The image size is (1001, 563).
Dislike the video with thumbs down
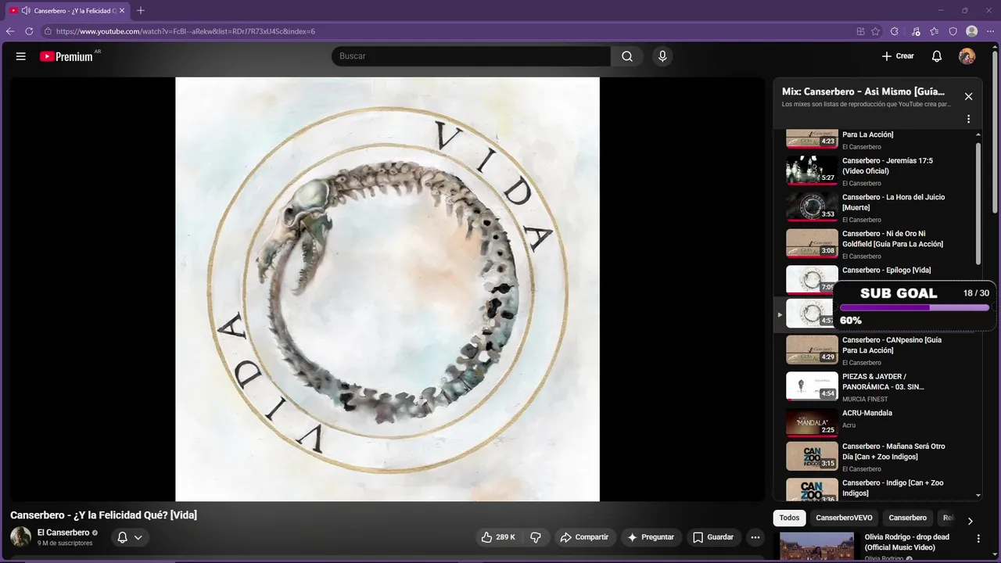click(x=536, y=537)
